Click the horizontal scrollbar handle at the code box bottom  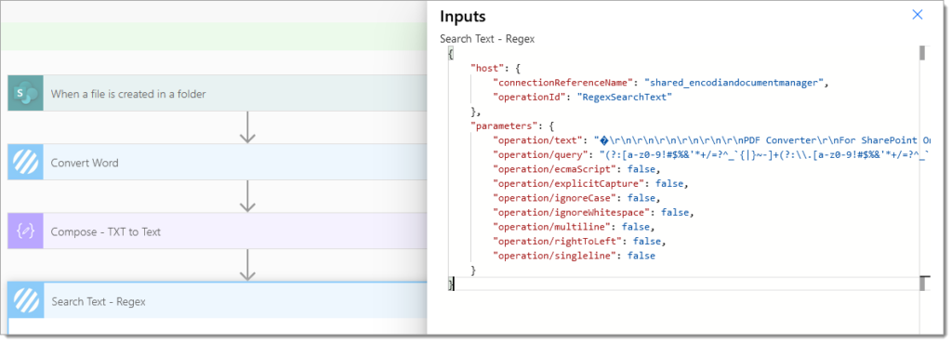click(925, 283)
